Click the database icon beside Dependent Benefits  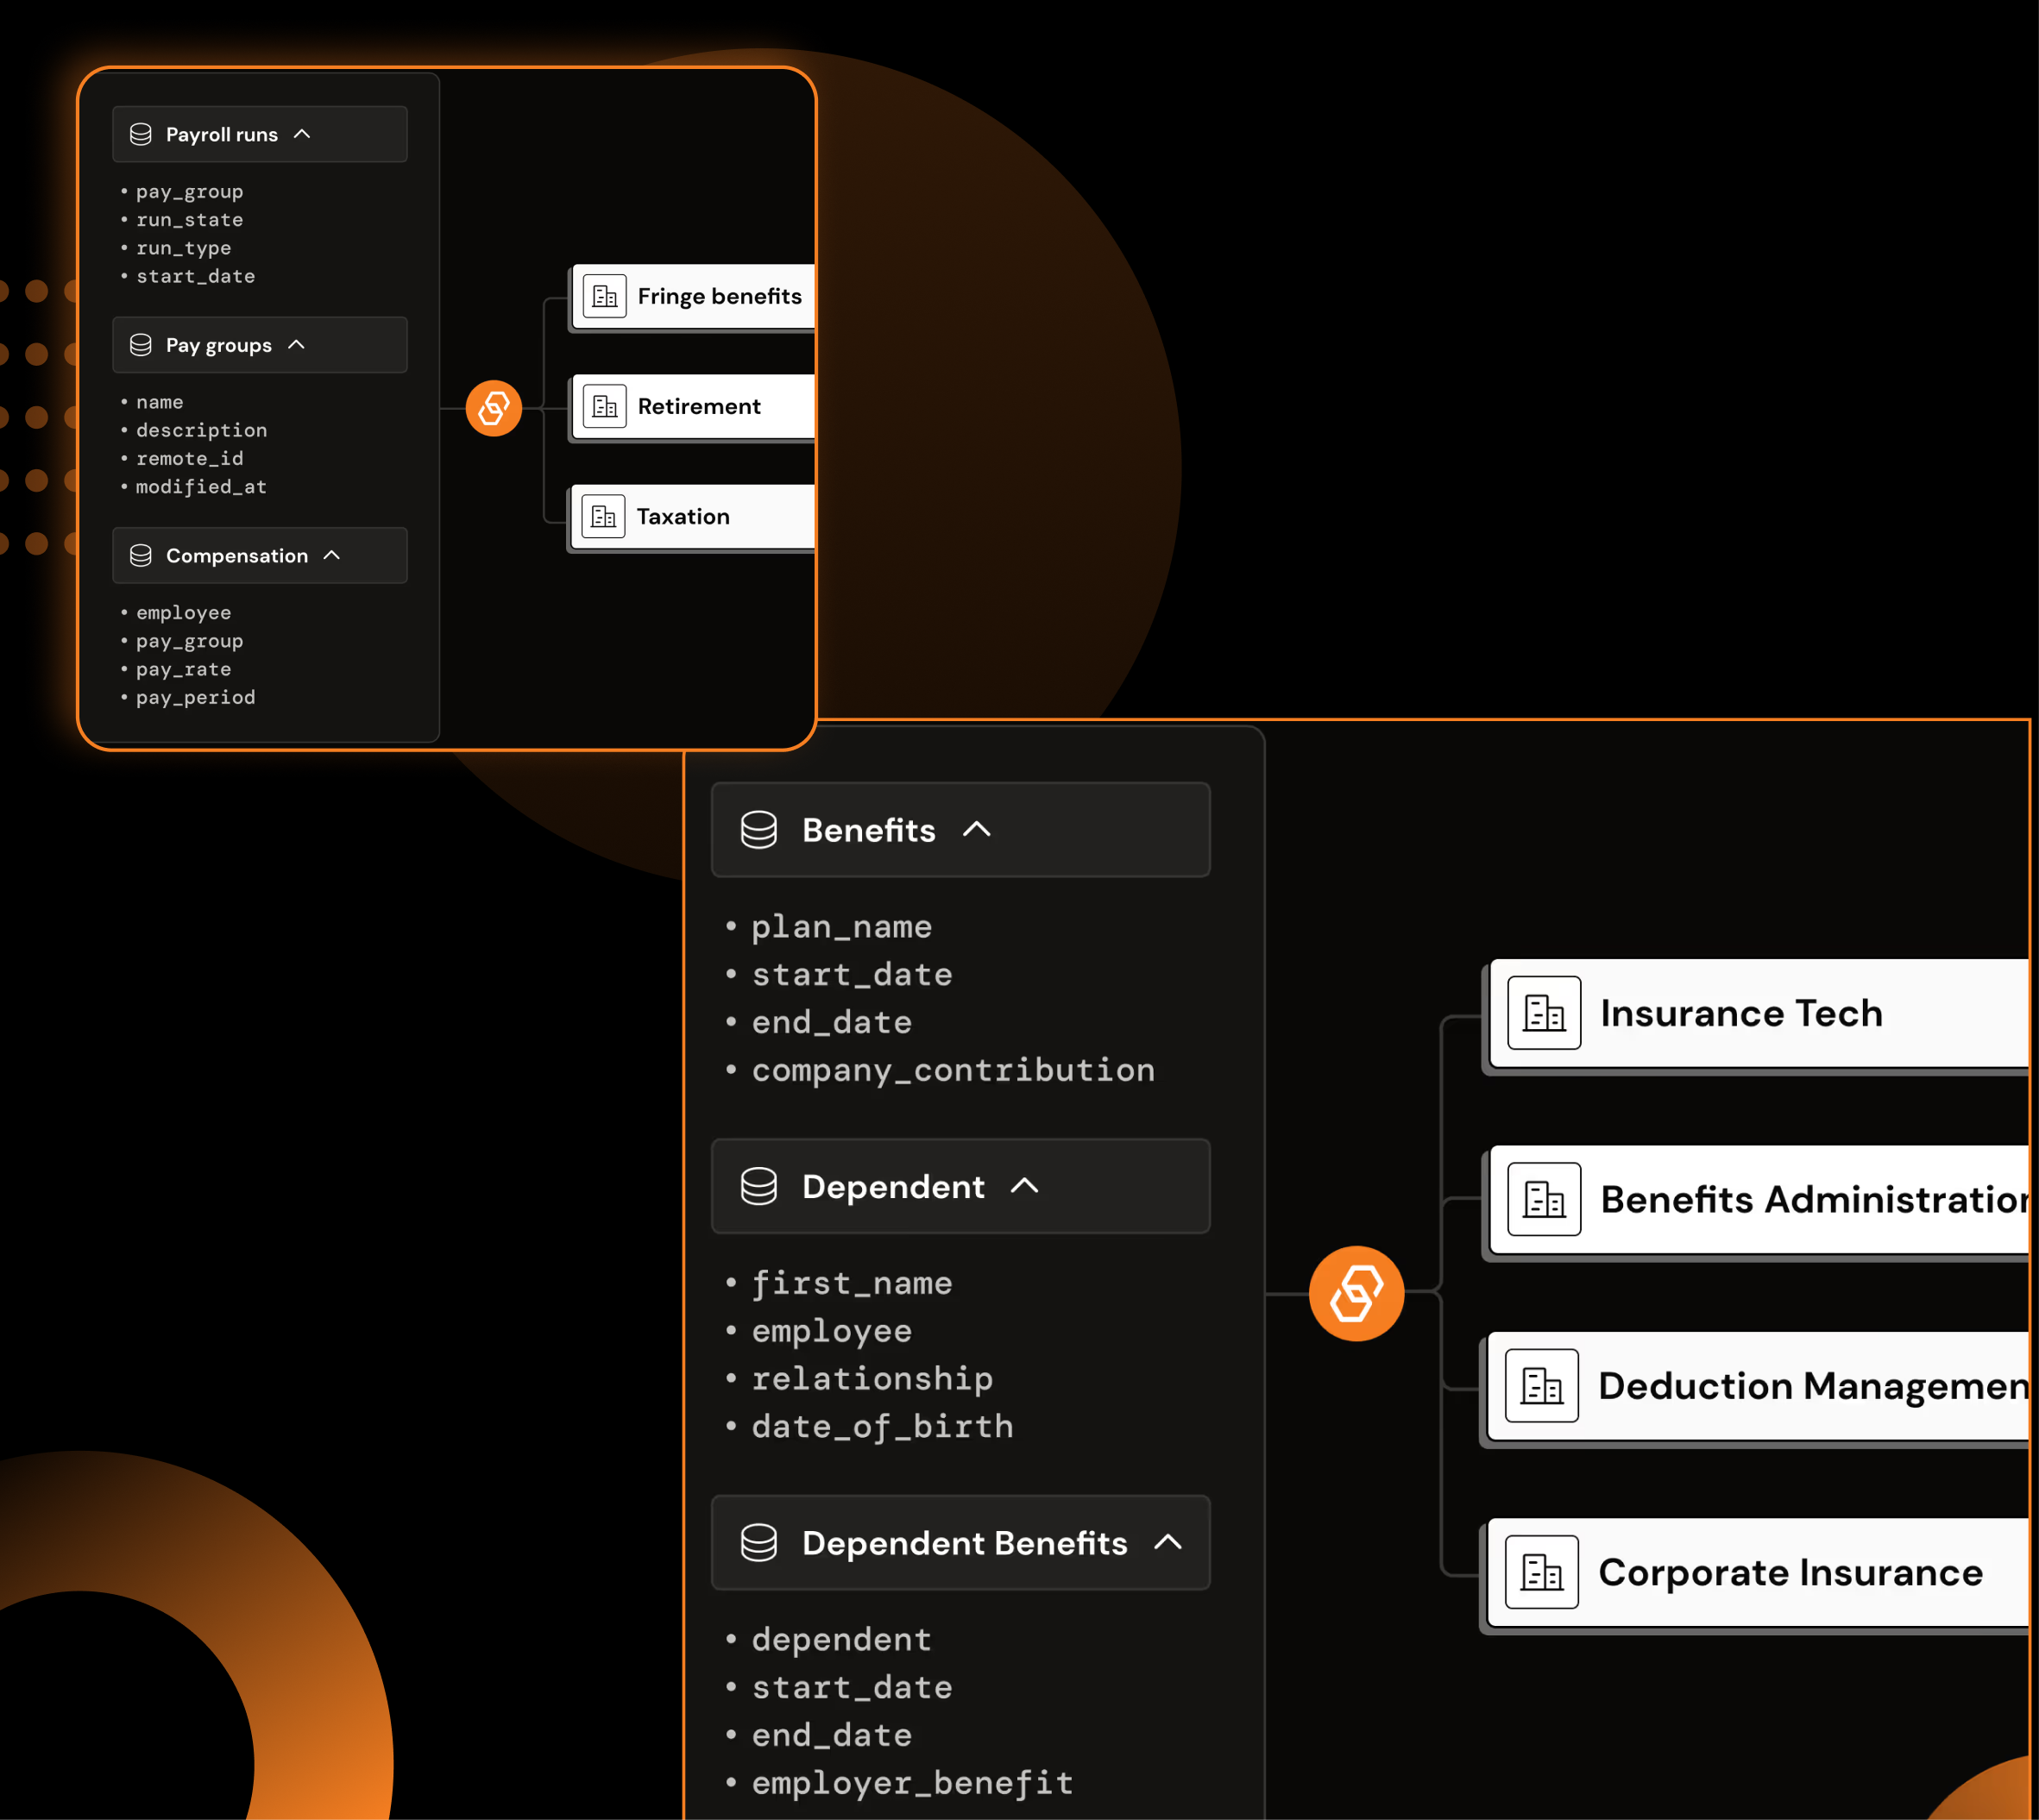tap(758, 1542)
